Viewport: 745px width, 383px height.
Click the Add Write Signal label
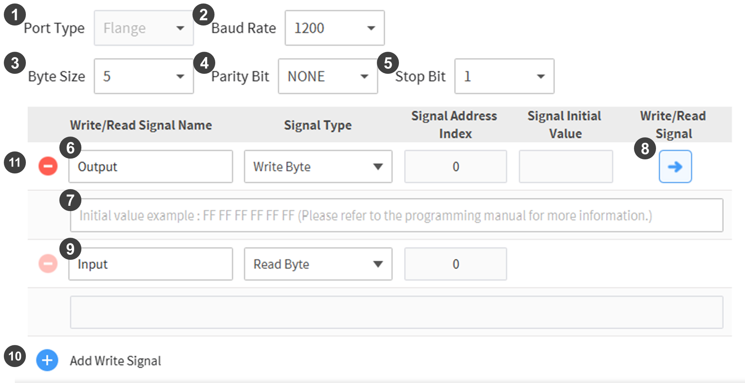[x=115, y=360]
